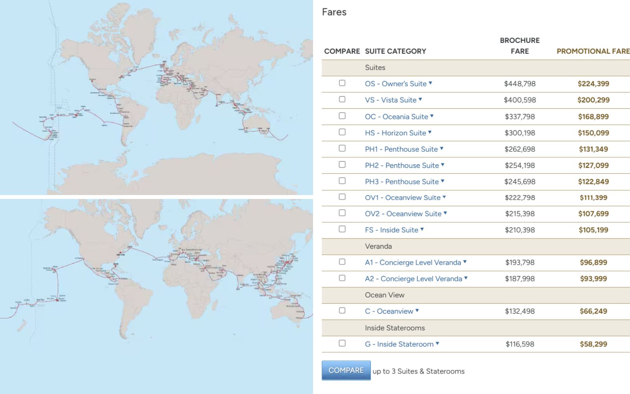Expand the FS - Inside Suite arrow

(x=422, y=229)
